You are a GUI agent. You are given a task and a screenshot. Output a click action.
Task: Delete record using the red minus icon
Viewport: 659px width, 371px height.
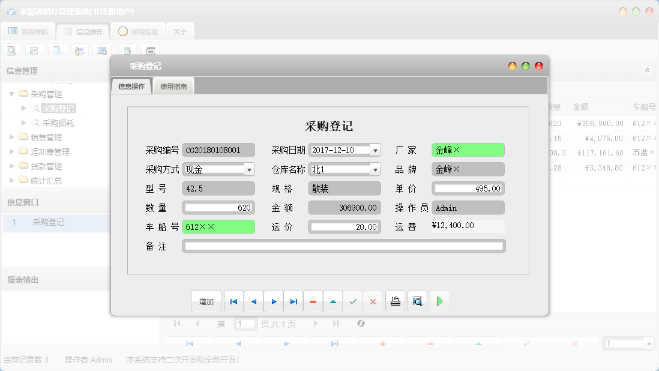313,301
